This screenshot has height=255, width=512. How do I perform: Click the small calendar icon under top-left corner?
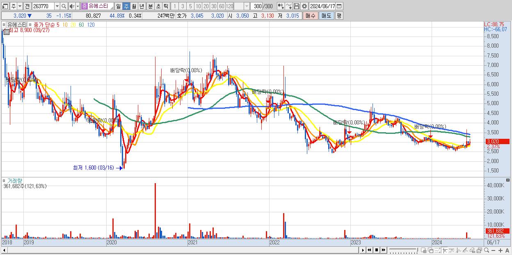click(x=6, y=31)
